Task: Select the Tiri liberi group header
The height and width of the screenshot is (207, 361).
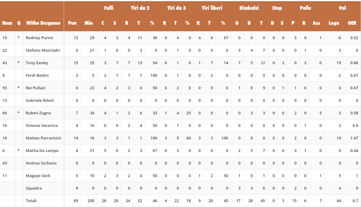Action: coord(212,8)
